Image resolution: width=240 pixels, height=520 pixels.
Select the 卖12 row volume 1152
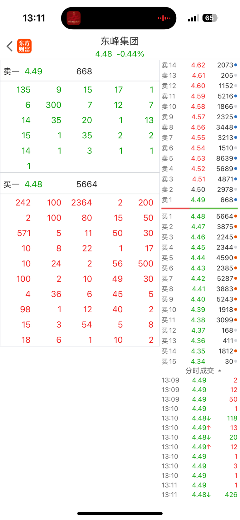tap(226, 86)
